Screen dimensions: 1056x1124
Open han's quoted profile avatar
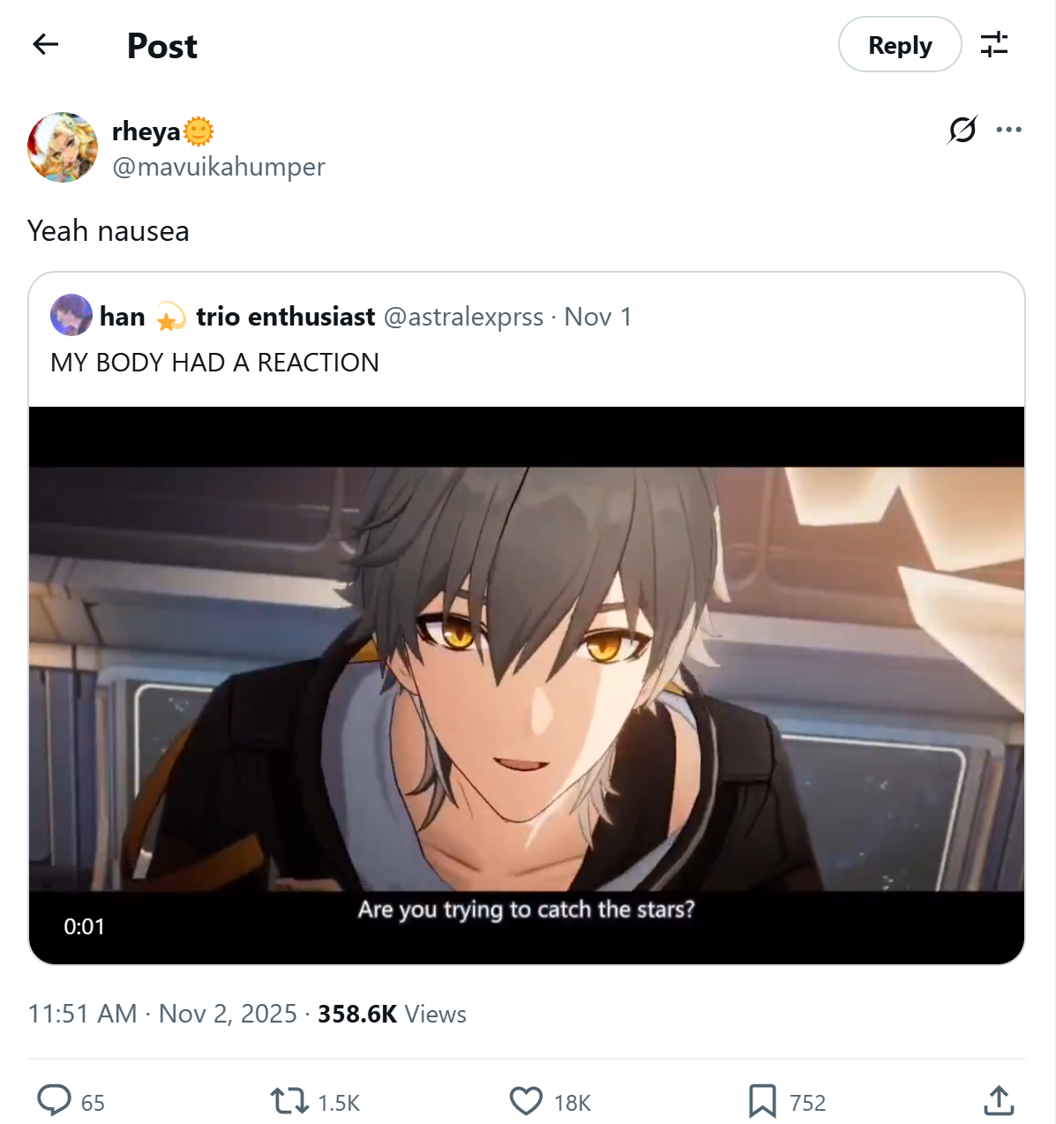pyautogui.click(x=71, y=315)
